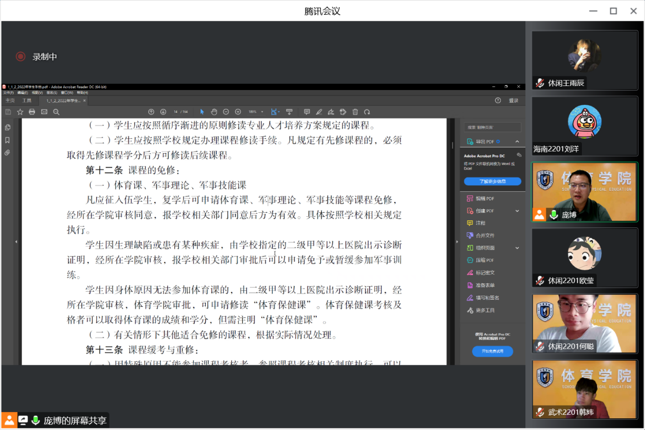This screenshot has height=430, width=645.
Task: Open the 通过电子邮件发送文件 icon
Action: click(44, 112)
